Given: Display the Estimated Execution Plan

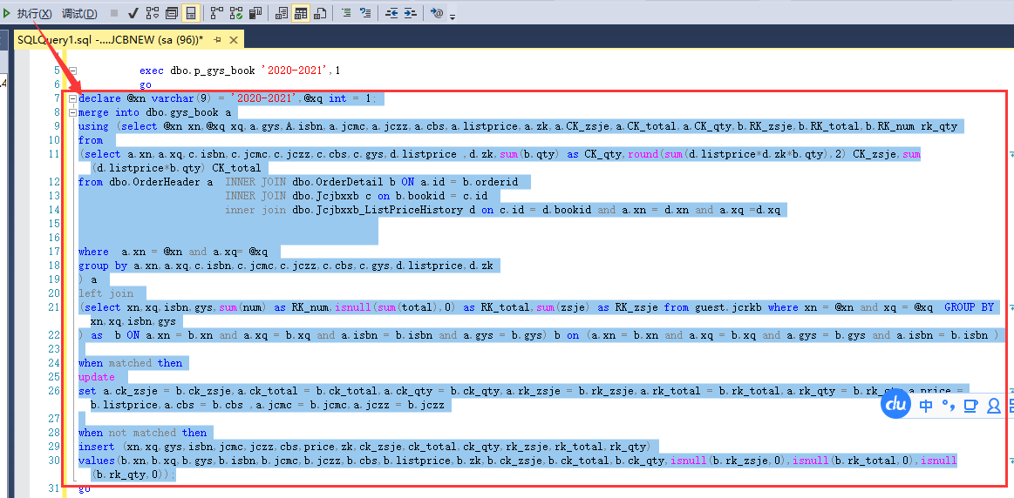Looking at the screenshot, I should [x=153, y=13].
